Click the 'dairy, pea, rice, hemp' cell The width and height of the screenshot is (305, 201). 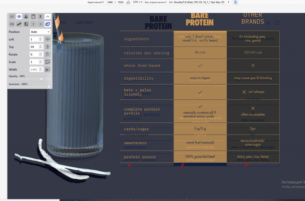tap(253, 157)
